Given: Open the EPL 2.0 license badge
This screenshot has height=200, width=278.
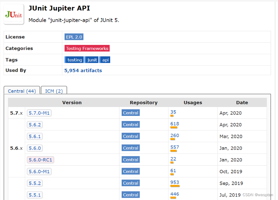Looking at the screenshot, I should tap(74, 37).
